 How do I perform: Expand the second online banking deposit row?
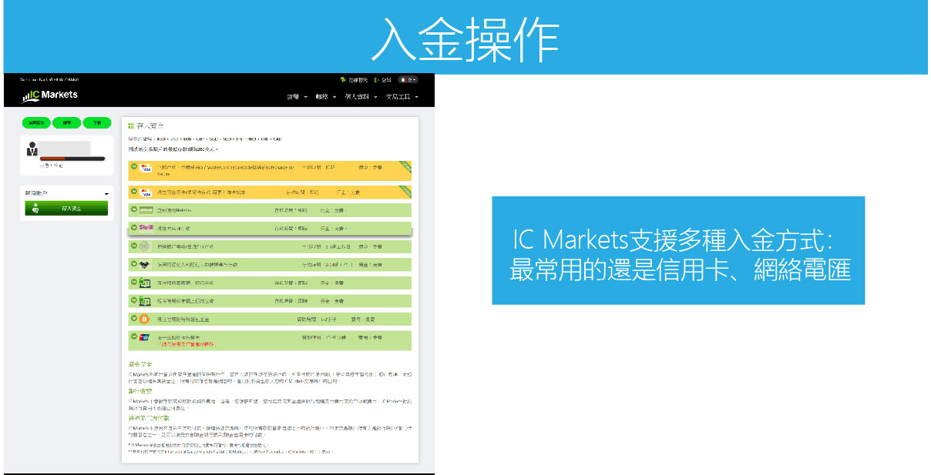(x=134, y=300)
